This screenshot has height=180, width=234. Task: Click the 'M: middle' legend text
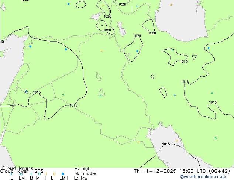coord(85,173)
